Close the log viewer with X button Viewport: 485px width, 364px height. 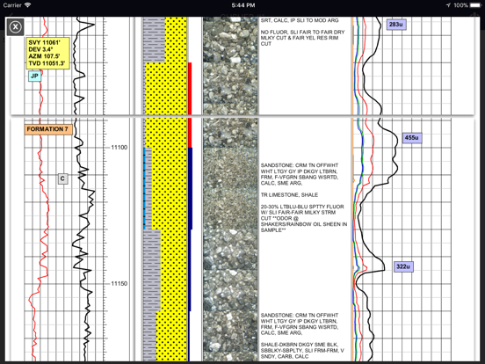point(15,27)
